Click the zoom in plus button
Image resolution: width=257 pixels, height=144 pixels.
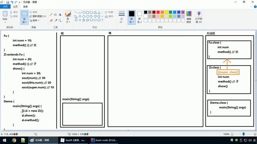click(x=255, y=134)
